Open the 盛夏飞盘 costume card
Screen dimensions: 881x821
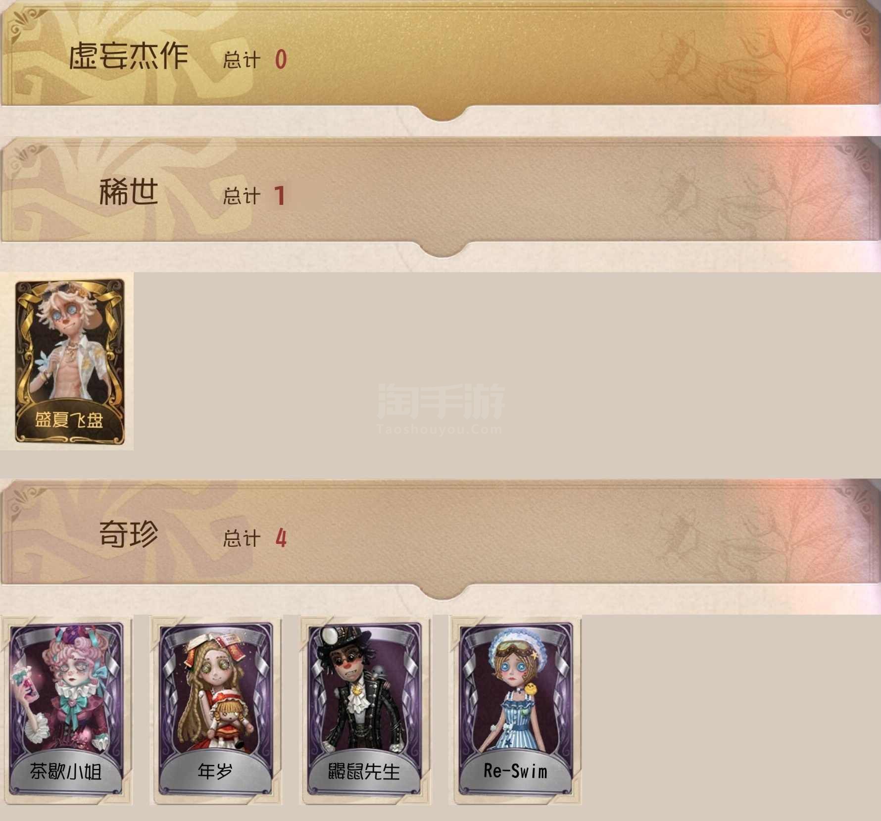coord(70,361)
